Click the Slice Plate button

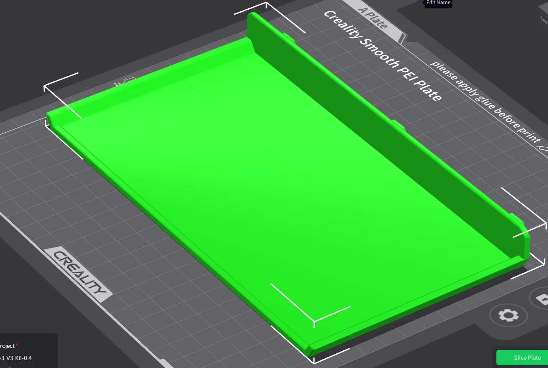(x=522, y=358)
